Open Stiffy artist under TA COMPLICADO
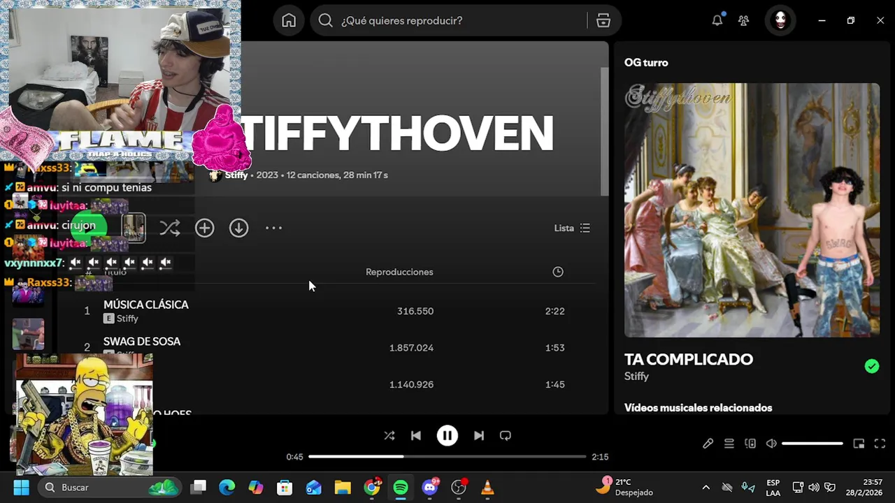Image resolution: width=895 pixels, height=503 pixels. coord(636,376)
